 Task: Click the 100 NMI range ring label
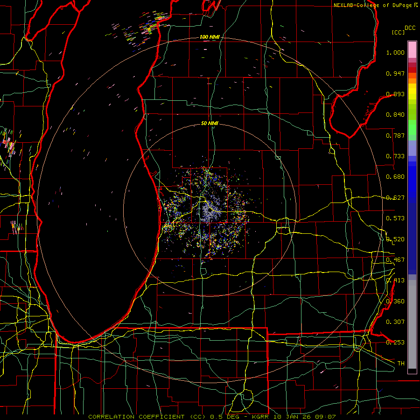pos(209,37)
